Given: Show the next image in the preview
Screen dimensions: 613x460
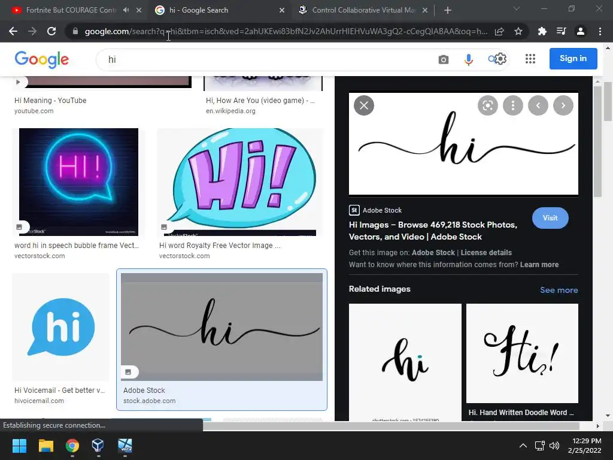Looking at the screenshot, I should tap(563, 105).
